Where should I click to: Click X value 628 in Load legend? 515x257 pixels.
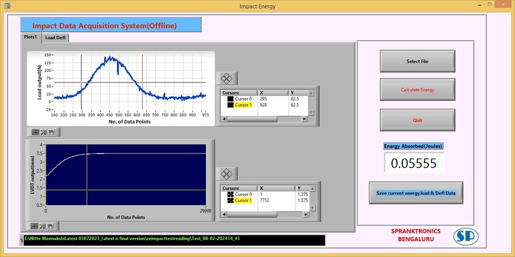point(263,105)
